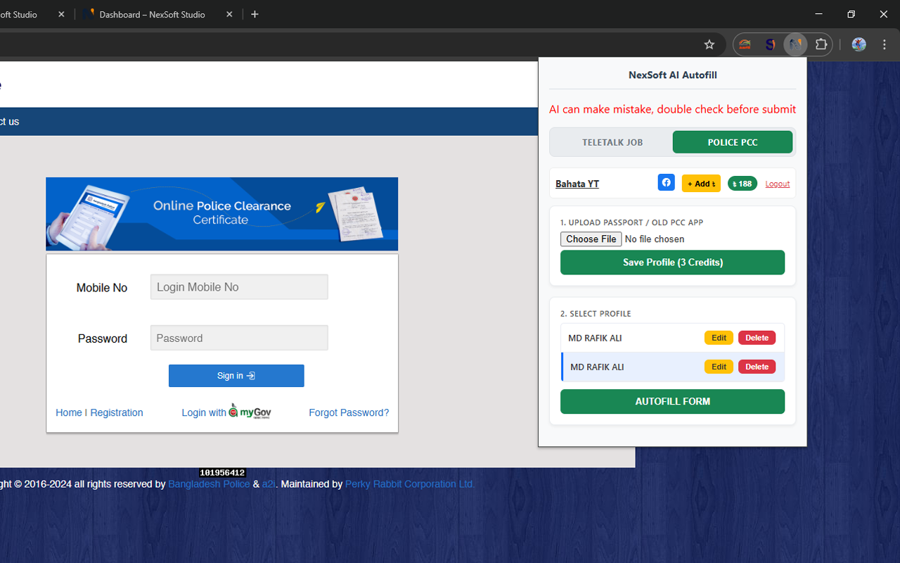This screenshot has height=563, width=900.
Task: Delete the first MD RAFIK ALI profile
Action: [x=757, y=338]
